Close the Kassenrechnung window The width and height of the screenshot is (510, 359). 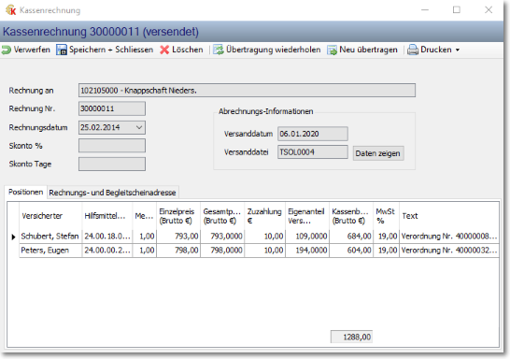click(489, 9)
